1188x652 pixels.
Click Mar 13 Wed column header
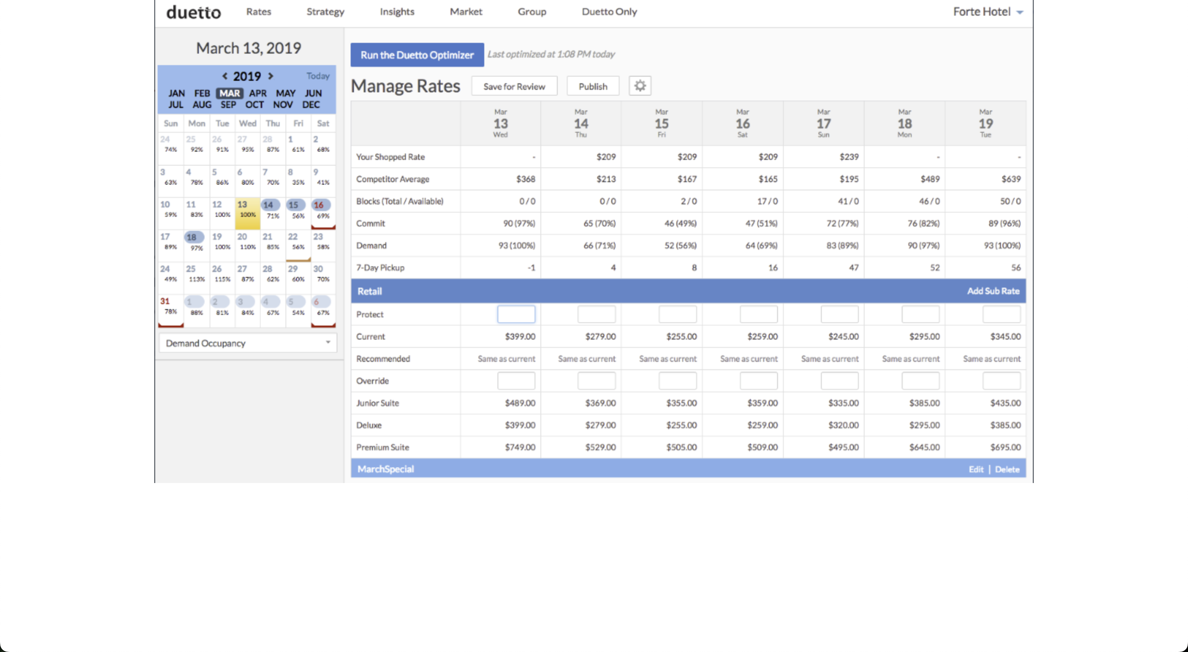click(x=500, y=123)
